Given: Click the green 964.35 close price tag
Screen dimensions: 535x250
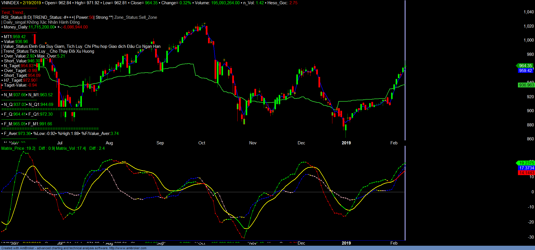Looking at the screenshot, I should click(x=525, y=66).
